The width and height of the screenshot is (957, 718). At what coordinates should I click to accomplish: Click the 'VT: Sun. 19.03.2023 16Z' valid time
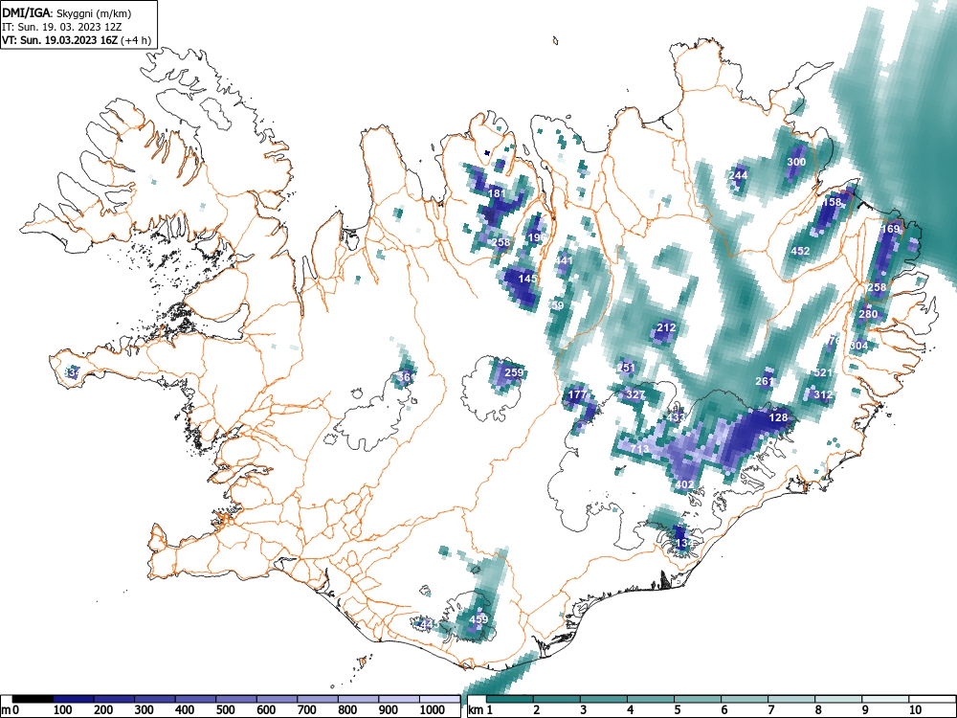coord(60,40)
